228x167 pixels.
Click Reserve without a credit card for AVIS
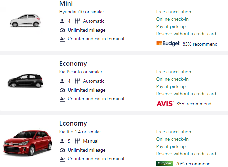pyautogui.click(x=186, y=94)
